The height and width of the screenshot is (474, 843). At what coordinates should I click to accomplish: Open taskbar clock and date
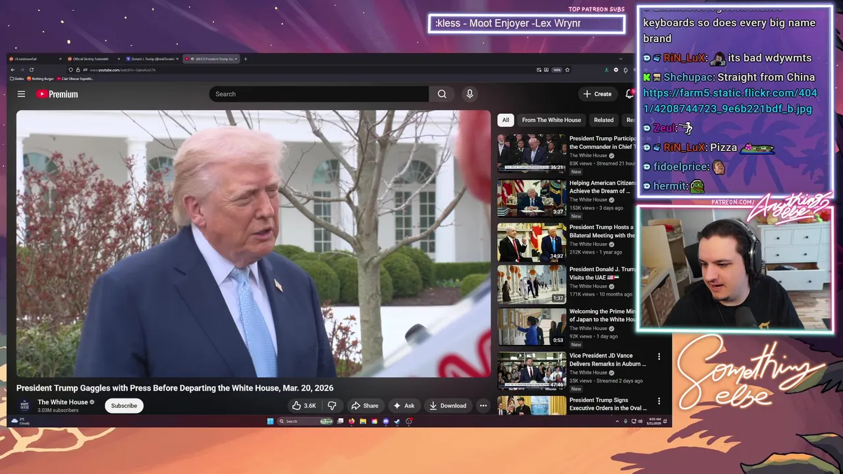point(655,421)
